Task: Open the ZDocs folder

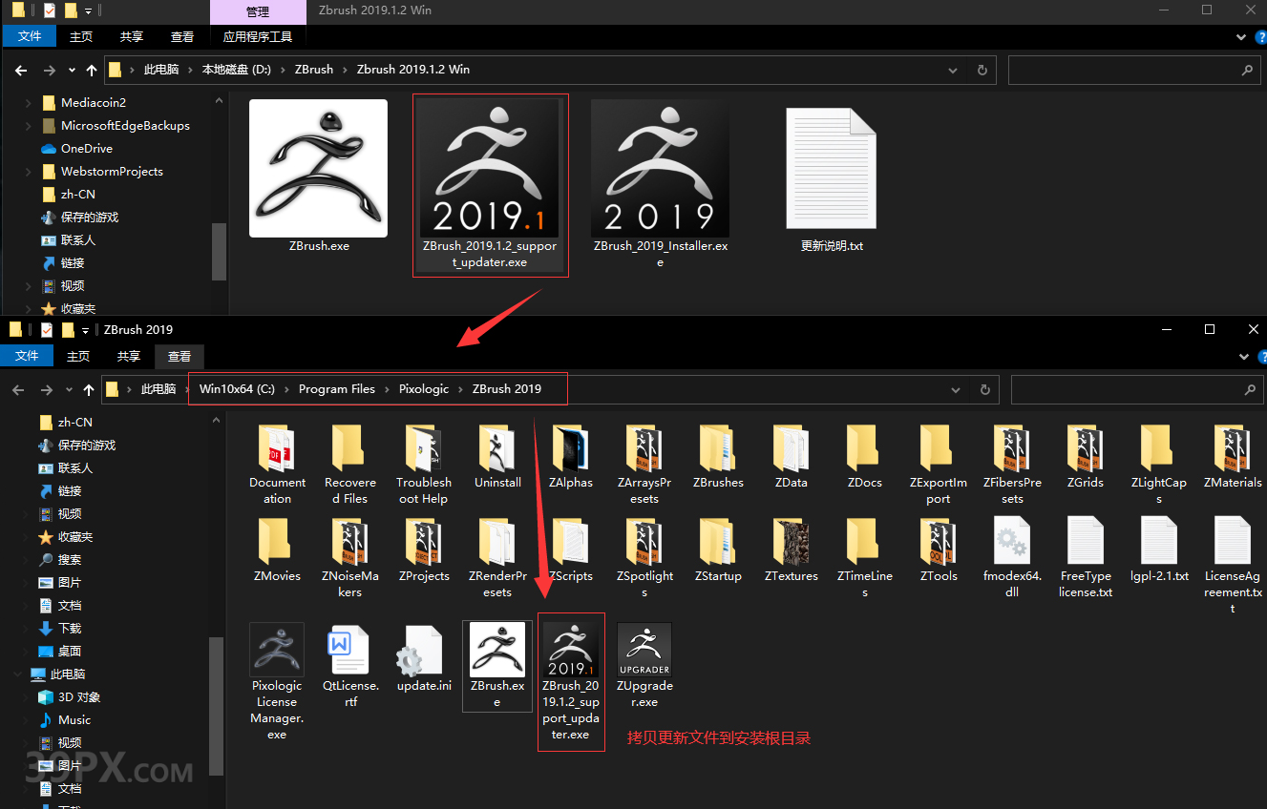Action: 864,457
